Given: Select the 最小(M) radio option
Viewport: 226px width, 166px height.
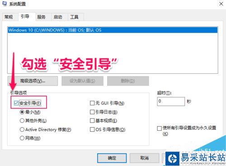Looking at the screenshot, I should [x=22, y=112].
